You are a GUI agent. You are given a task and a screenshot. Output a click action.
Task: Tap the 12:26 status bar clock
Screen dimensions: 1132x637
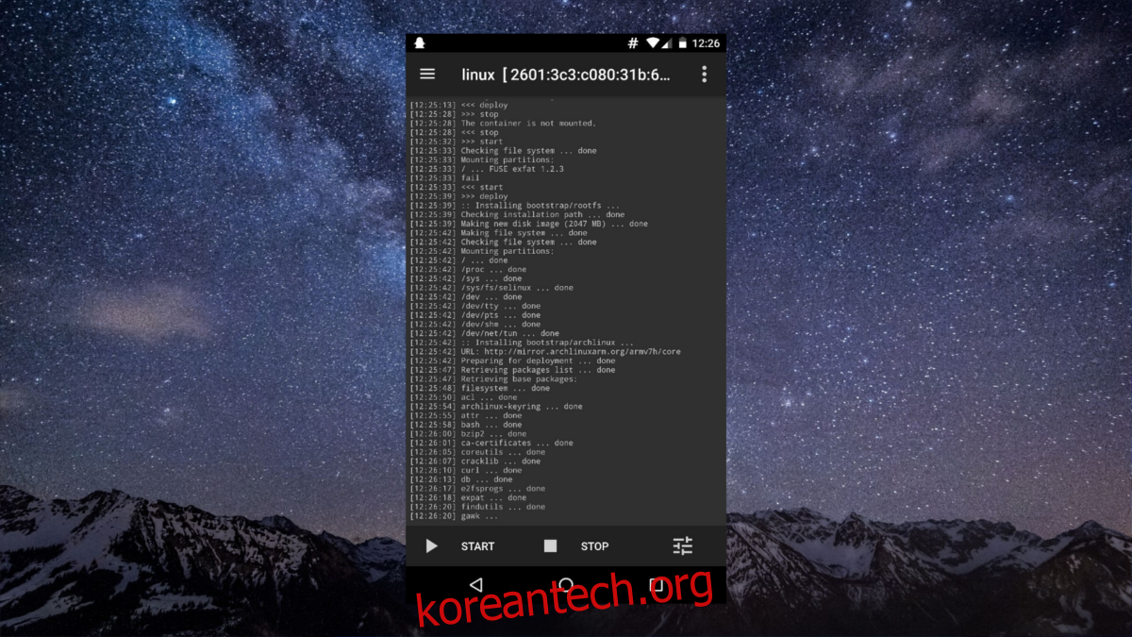coord(706,43)
